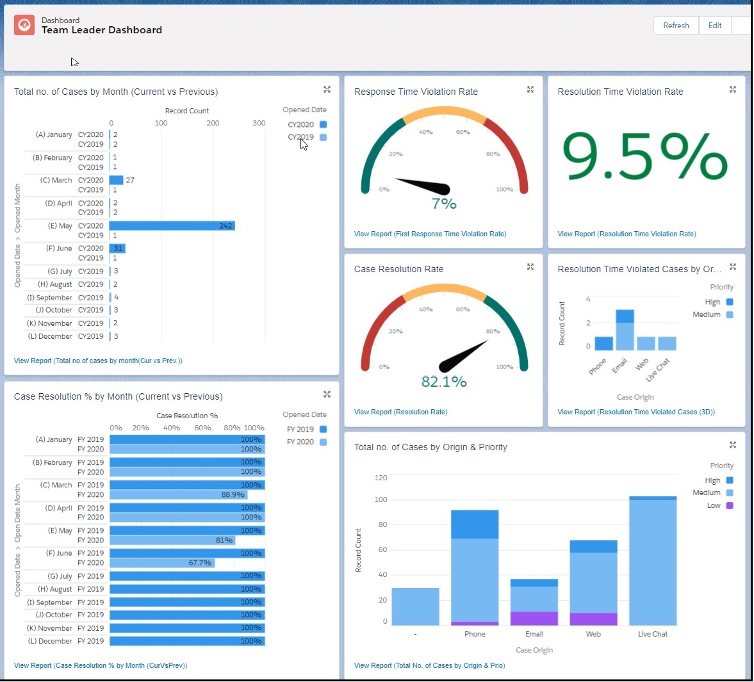
Task: Click the FY 2020 legend color swatch
Action: point(324,442)
